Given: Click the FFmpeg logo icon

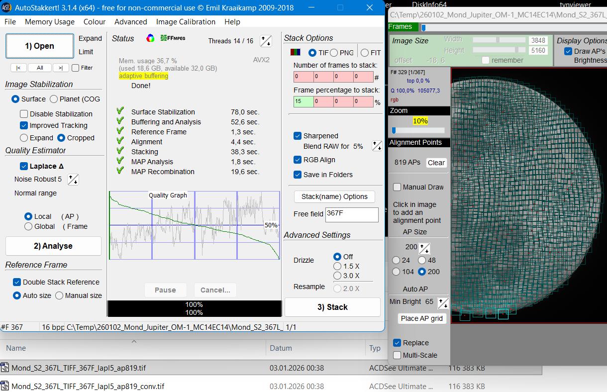Looking at the screenshot, I should point(173,38).
